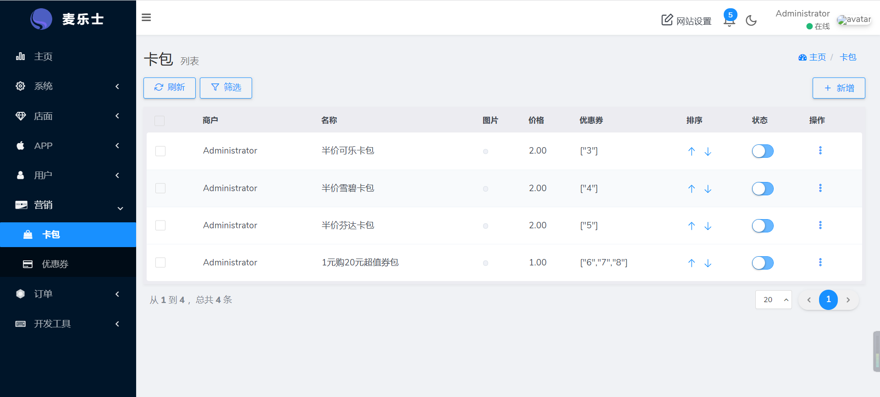Open actions menu for 半价雪碧卡包
This screenshot has height=397, width=880.
coord(820,188)
